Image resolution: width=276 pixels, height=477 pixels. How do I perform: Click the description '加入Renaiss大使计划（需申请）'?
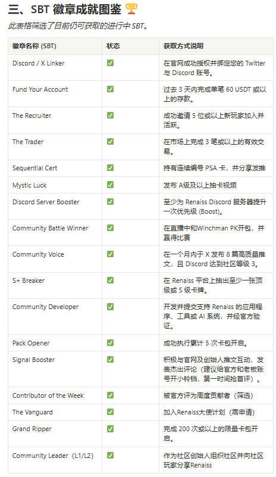(209, 412)
